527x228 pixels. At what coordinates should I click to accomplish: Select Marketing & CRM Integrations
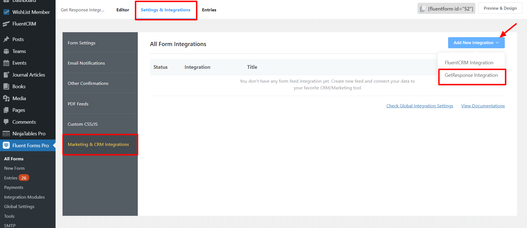(100, 145)
